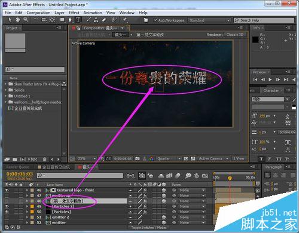Select the Horizontal Type tool
299x233 pixels.
click(78, 20)
